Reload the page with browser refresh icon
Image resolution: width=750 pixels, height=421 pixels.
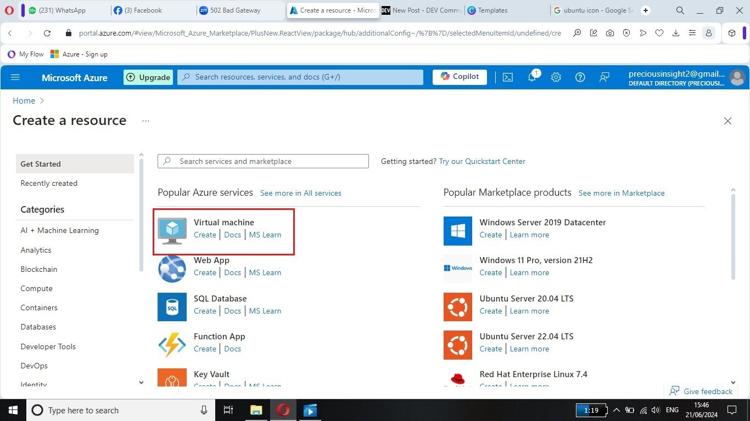47,33
